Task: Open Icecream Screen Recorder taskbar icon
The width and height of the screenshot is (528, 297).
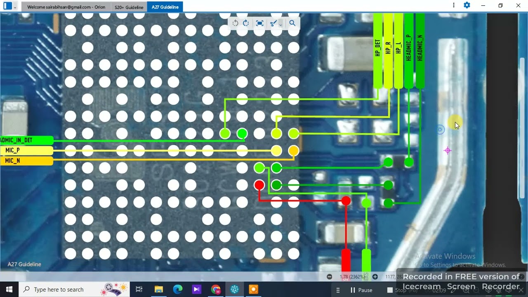Action: point(254,290)
